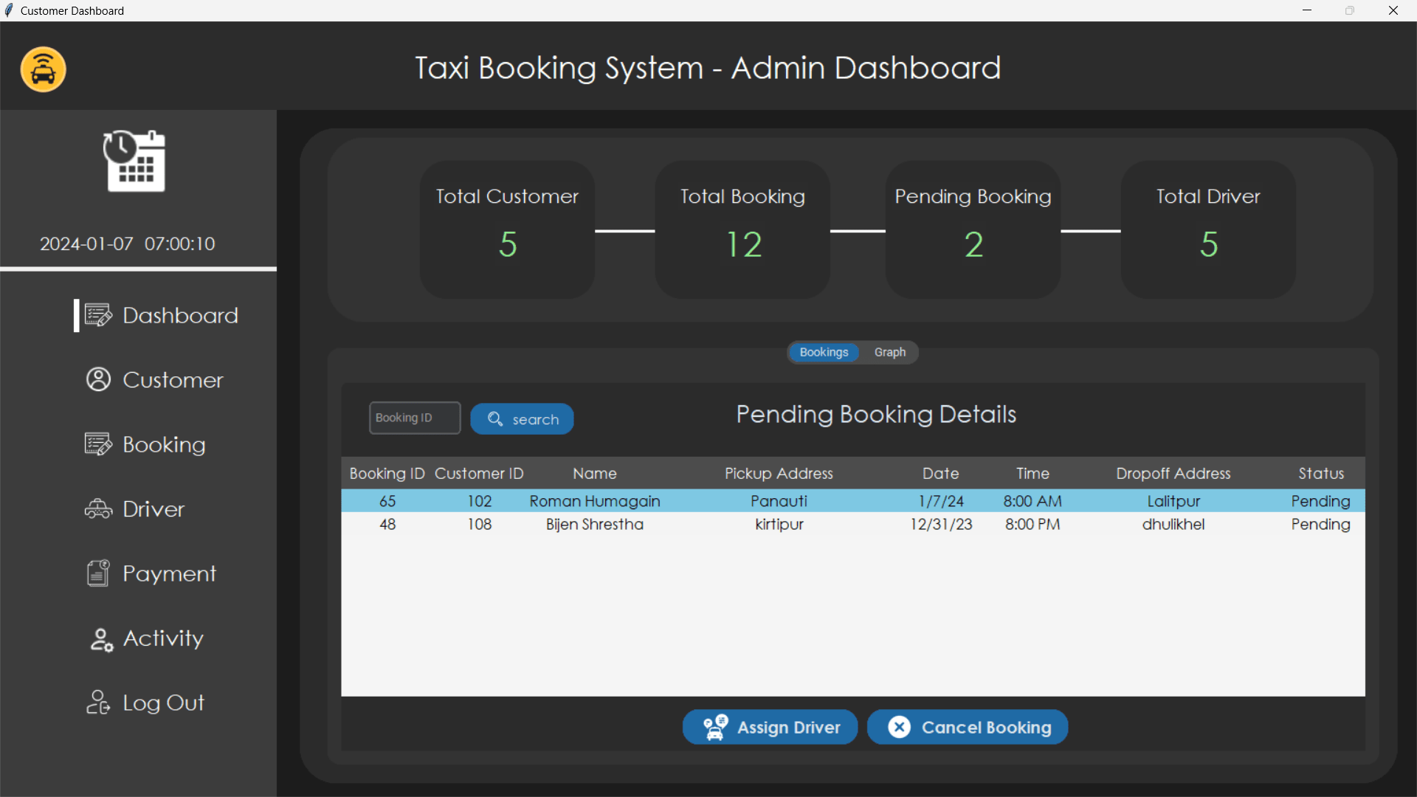Click the calendar clock icon
The width and height of the screenshot is (1417, 797).
[x=134, y=161]
